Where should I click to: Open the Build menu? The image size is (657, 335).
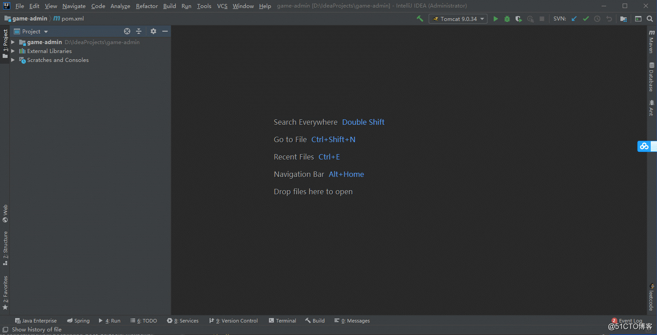(x=169, y=6)
